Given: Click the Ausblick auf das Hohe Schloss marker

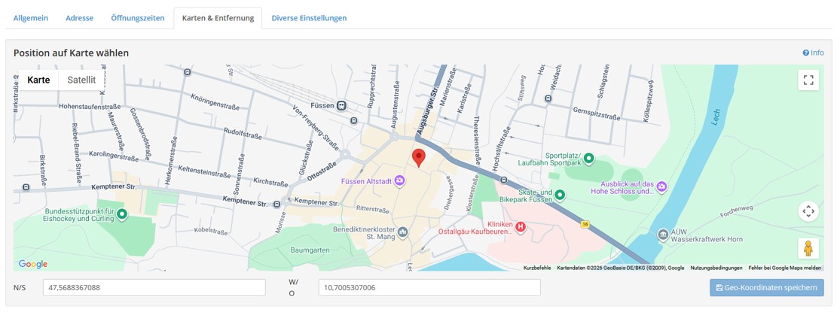Looking at the screenshot, I should coord(662,186).
